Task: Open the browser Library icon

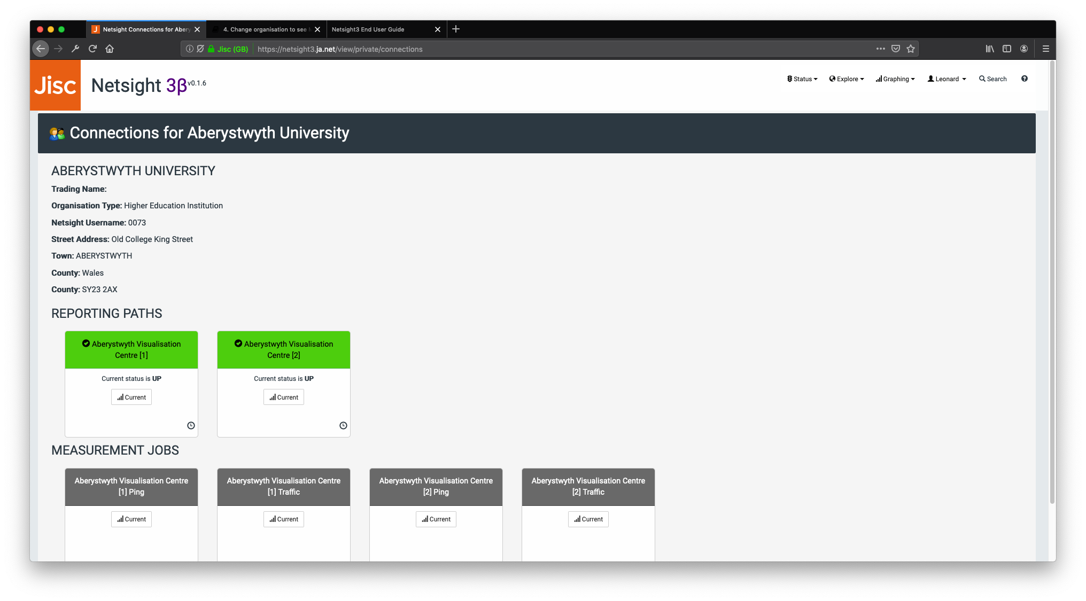Action: (990, 49)
